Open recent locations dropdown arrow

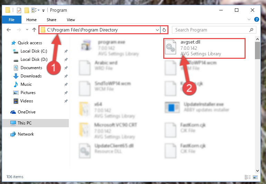(x=27, y=30)
